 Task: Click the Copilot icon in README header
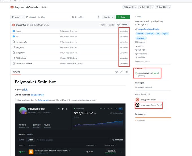(117, 72)
